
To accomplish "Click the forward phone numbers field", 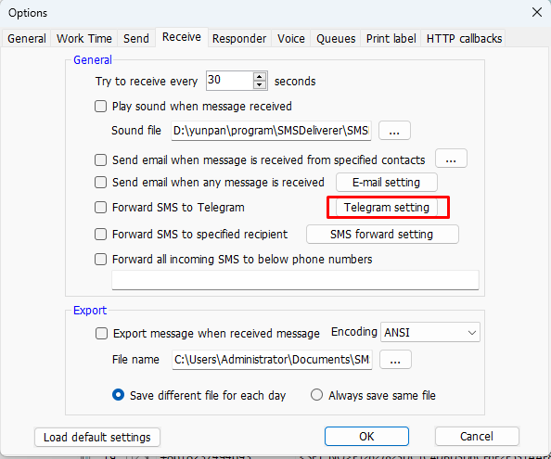I will (x=295, y=280).
